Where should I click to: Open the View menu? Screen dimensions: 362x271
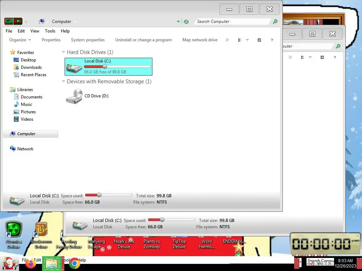[x=35, y=31]
